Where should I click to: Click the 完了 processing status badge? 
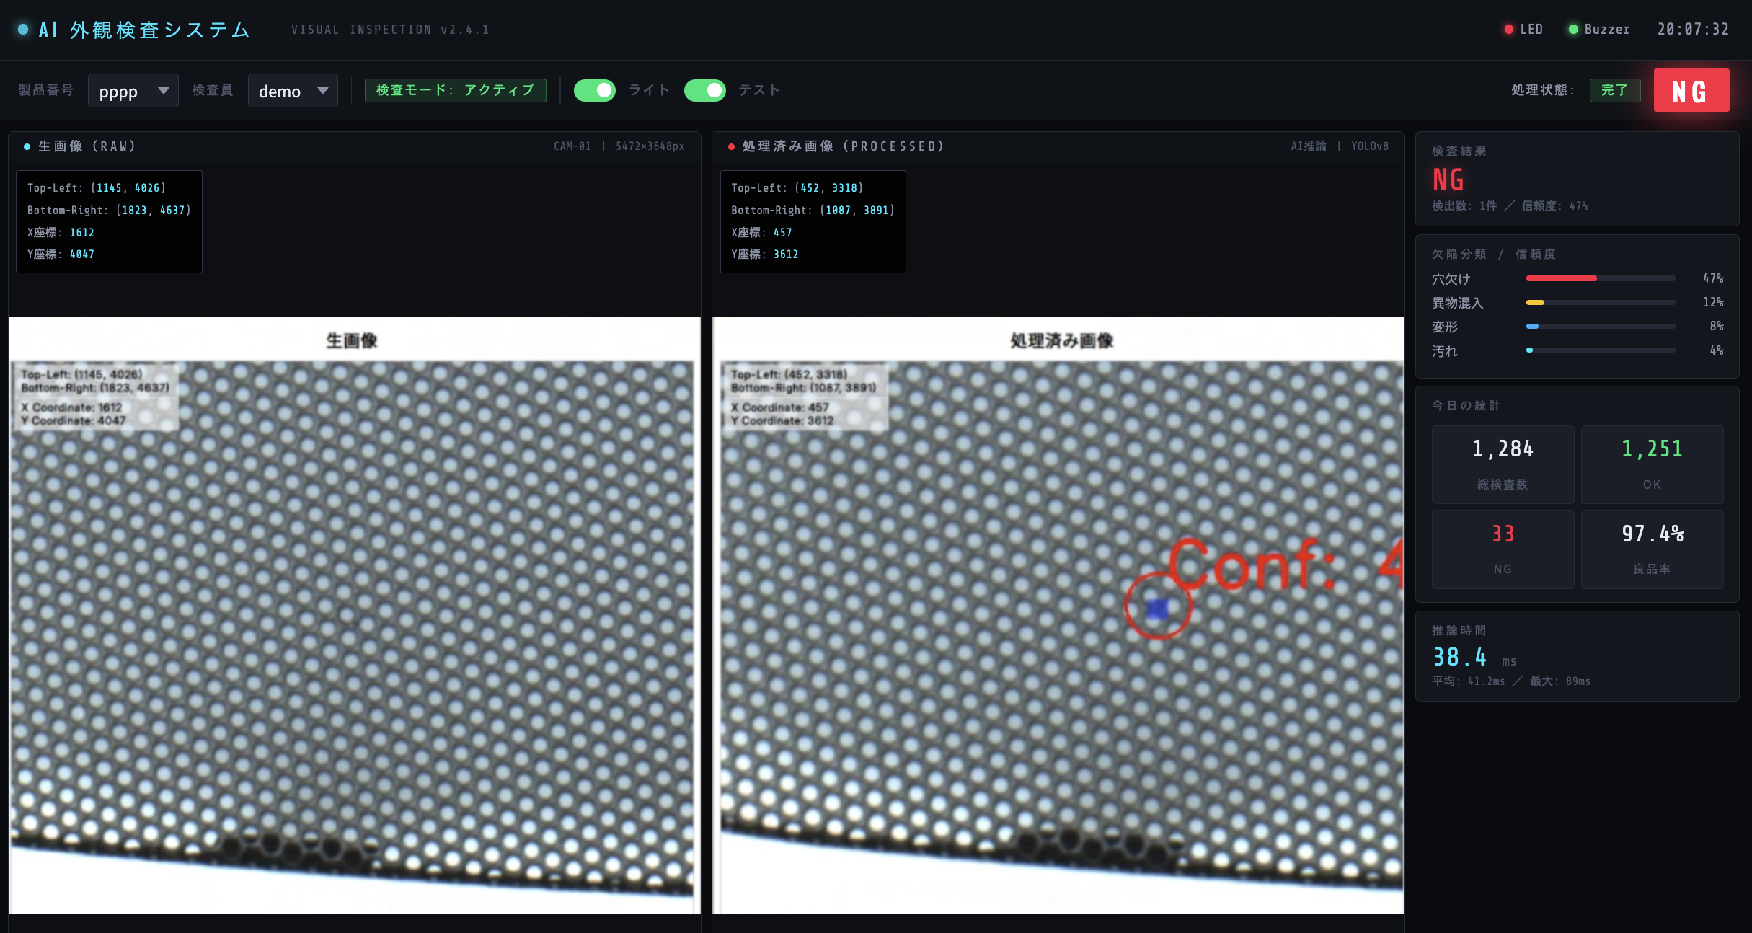point(1614,91)
